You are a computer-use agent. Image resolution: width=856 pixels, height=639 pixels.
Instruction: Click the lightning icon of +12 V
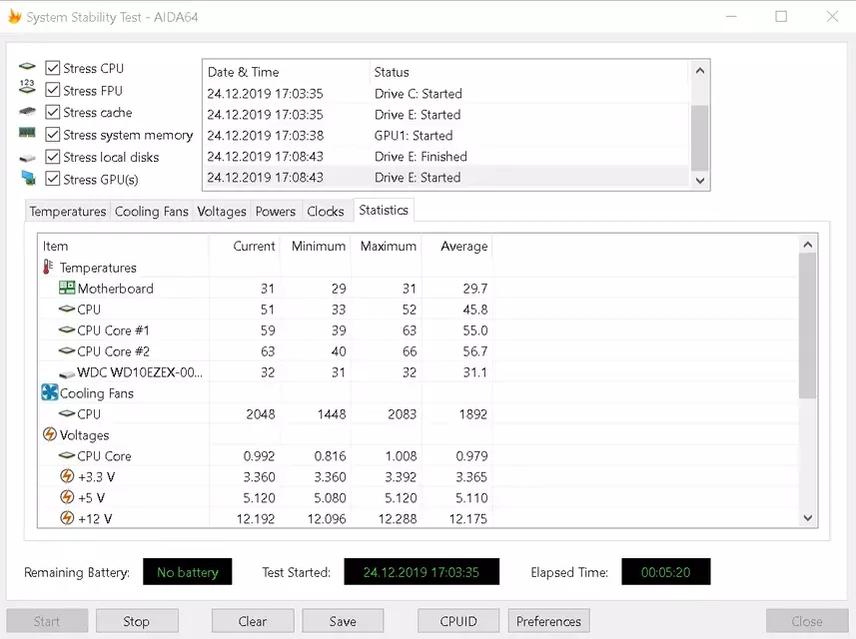tap(67, 517)
